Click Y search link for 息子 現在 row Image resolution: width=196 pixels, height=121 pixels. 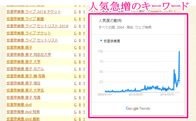[84, 83]
